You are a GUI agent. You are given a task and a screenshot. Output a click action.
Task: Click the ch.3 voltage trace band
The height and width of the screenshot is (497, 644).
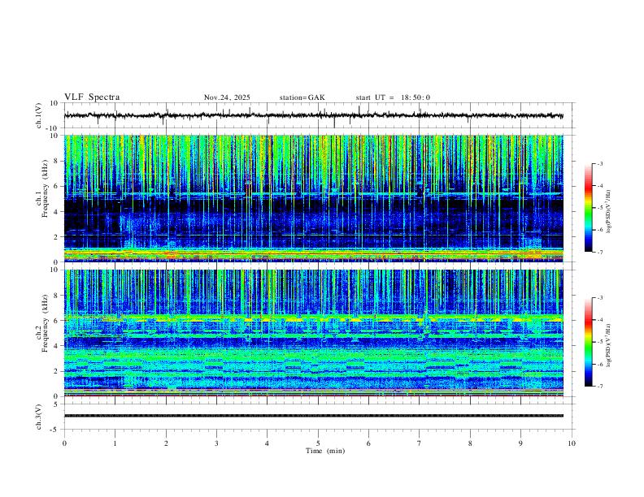click(313, 416)
